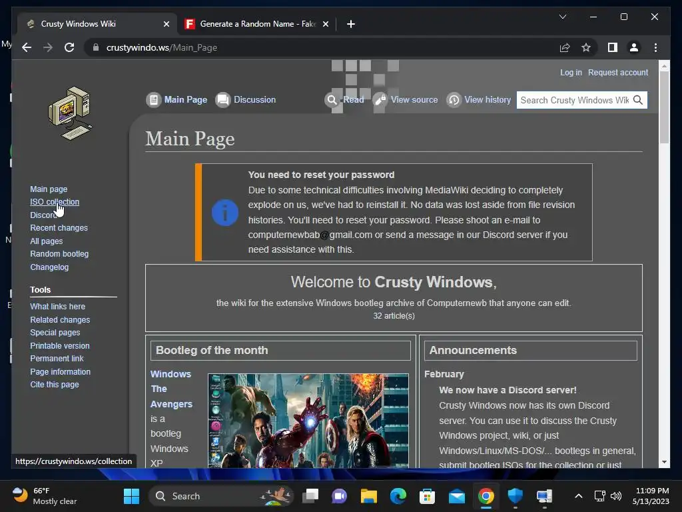Bookmark this page with the star icon
682x512 pixels.
click(x=586, y=47)
